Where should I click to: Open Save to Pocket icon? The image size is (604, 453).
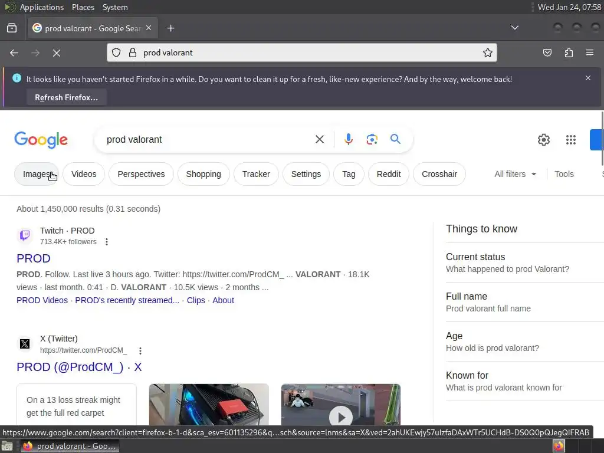[x=547, y=52]
